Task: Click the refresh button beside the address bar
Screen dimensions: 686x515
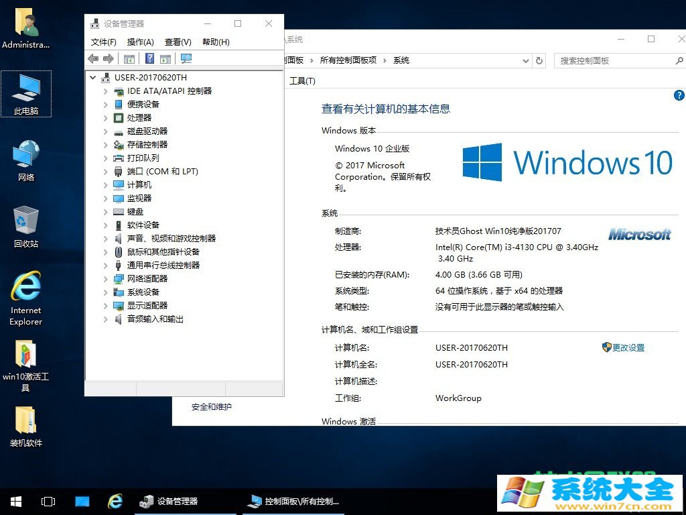Action: tap(540, 60)
